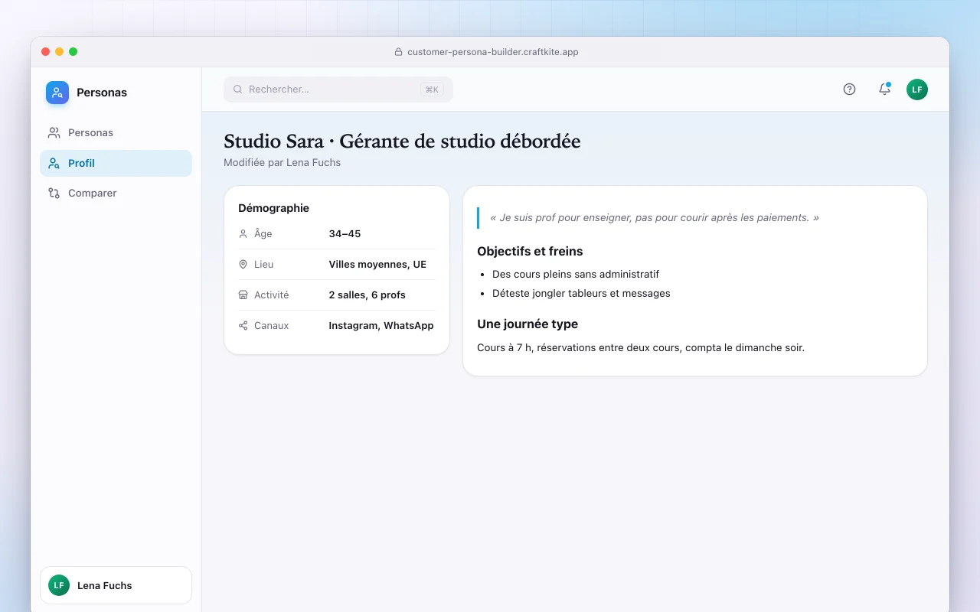This screenshot has height=612, width=980.
Task: Click the Activité row label
Action: (x=271, y=295)
